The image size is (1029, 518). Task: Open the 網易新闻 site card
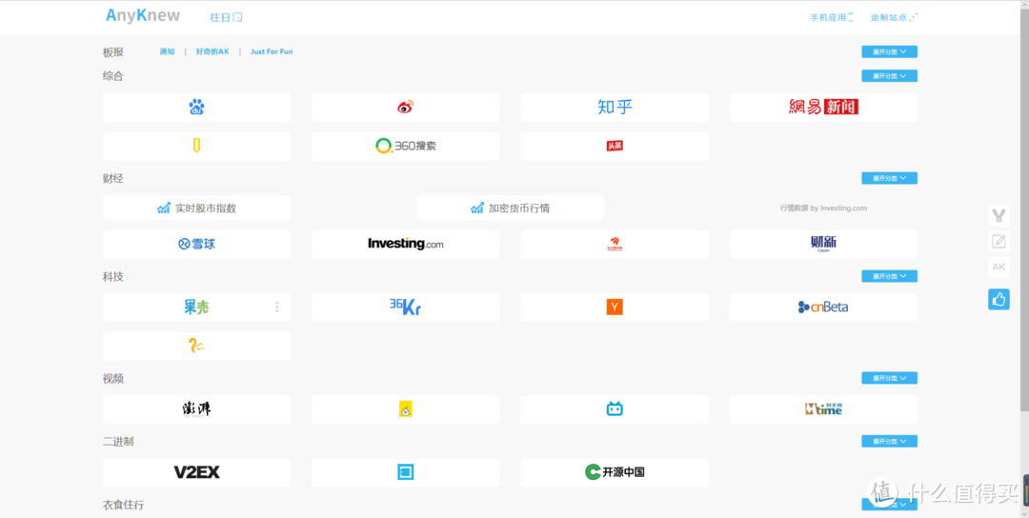point(823,107)
